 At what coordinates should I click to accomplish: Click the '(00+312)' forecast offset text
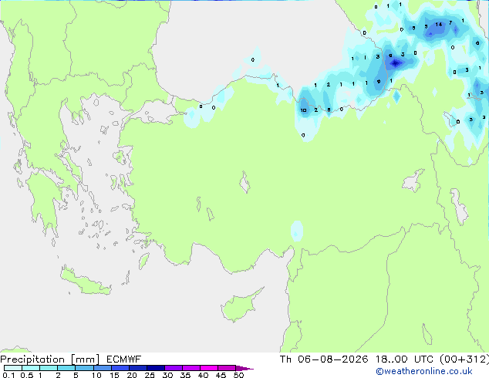click(464, 359)
